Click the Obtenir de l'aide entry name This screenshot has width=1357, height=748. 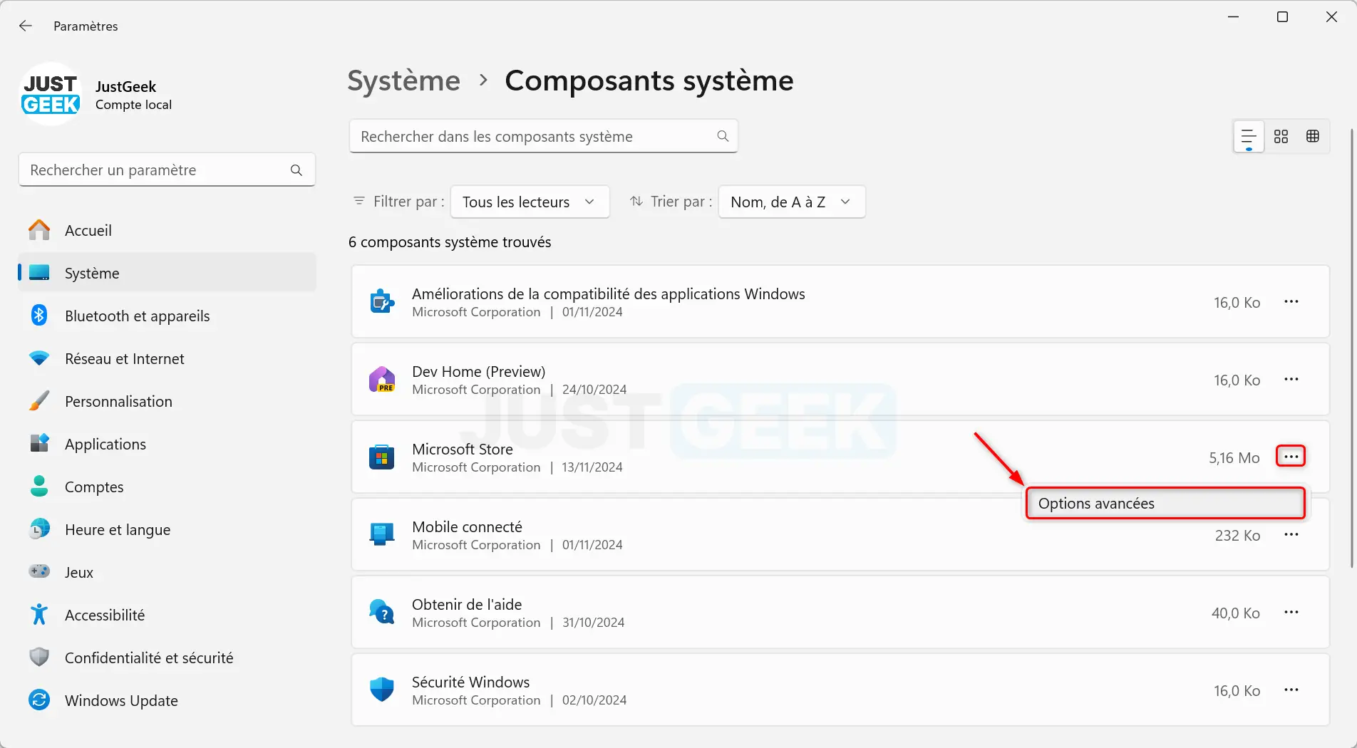(467, 605)
